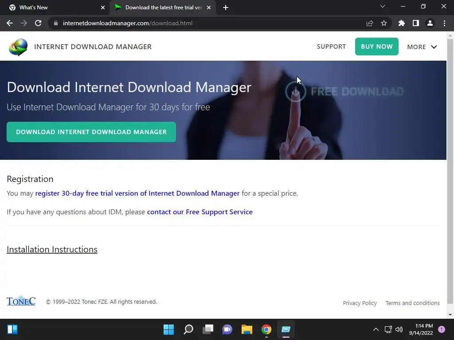Click the BUY NOW button
Viewport: 454px width, 340px height.
(377, 46)
